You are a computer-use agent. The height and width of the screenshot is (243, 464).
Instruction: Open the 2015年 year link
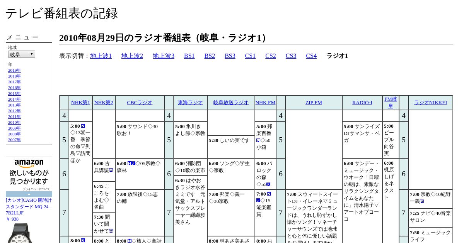[x=14, y=93]
